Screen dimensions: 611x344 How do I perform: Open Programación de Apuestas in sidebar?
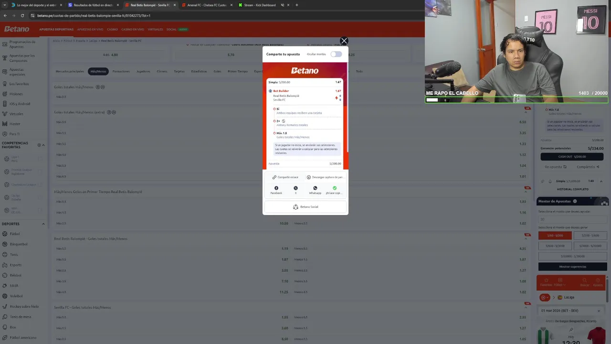[22, 44]
